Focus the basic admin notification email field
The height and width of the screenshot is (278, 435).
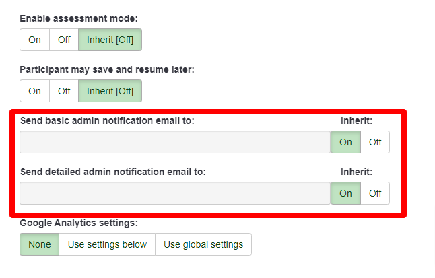pos(174,142)
